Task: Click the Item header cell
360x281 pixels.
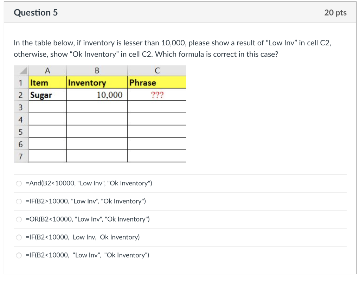Action: coord(47,82)
